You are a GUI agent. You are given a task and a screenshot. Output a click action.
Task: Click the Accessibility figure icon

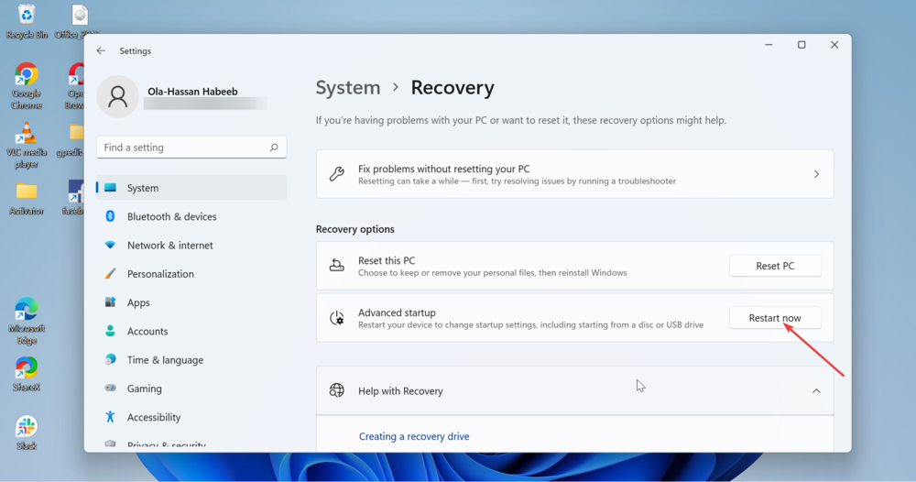(x=110, y=417)
